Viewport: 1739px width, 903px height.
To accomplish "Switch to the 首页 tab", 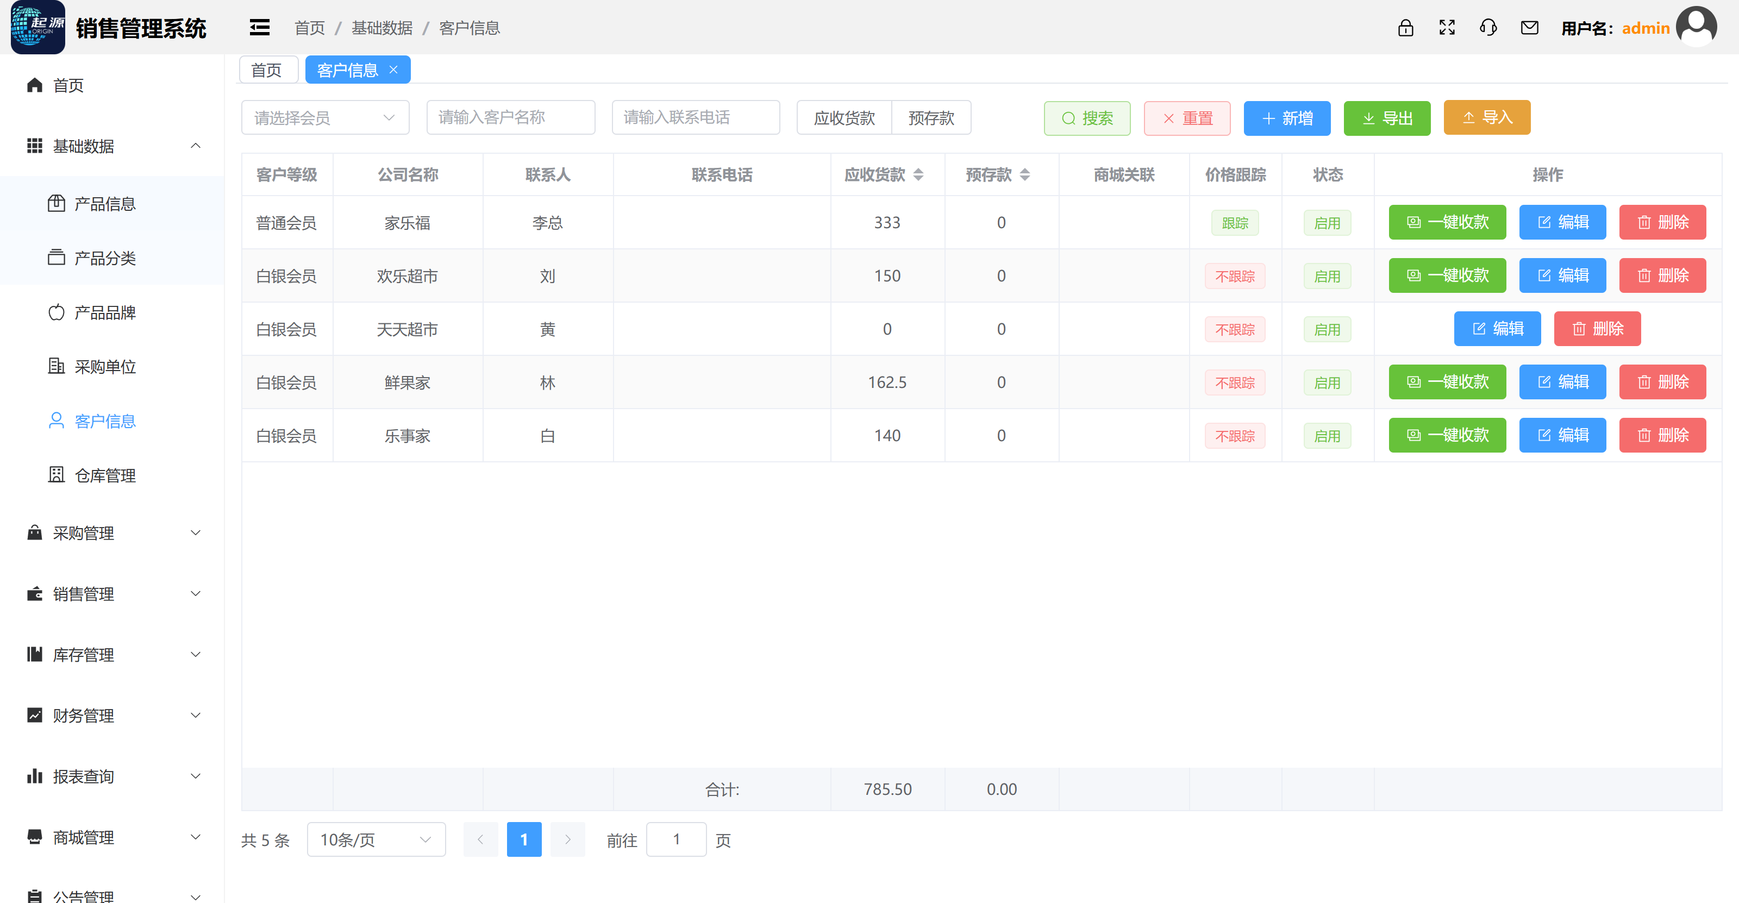I will click(x=267, y=70).
